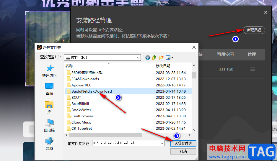Click the vertical scrollbar up arrow

coord(194,65)
